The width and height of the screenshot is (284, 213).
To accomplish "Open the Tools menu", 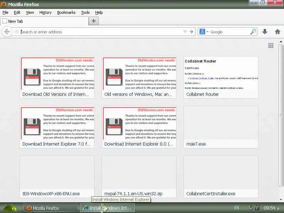I will (x=85, y=12).
